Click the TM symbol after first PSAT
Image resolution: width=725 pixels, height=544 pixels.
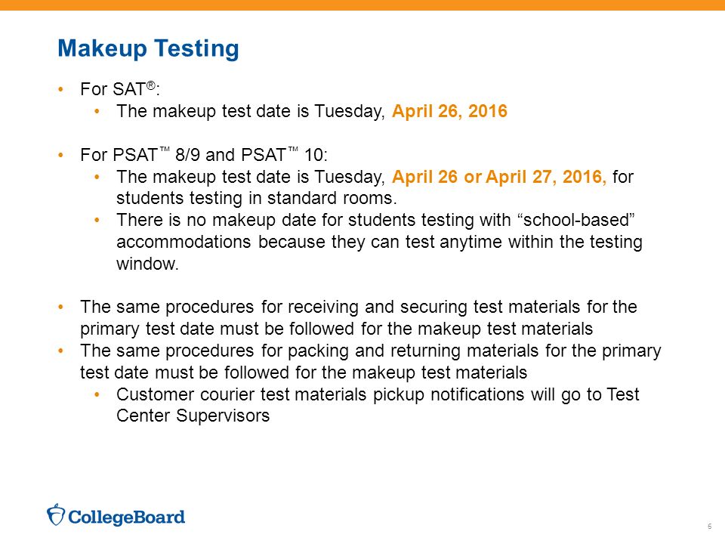(x=165, y=150)
